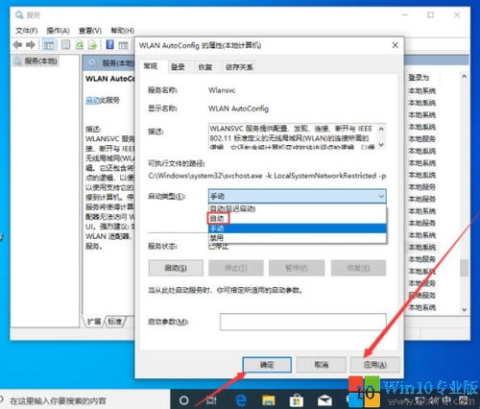Viewport: 480px width, 409px height.
Task: Open File Explorer from the taskbar
Action: point(268,400)
